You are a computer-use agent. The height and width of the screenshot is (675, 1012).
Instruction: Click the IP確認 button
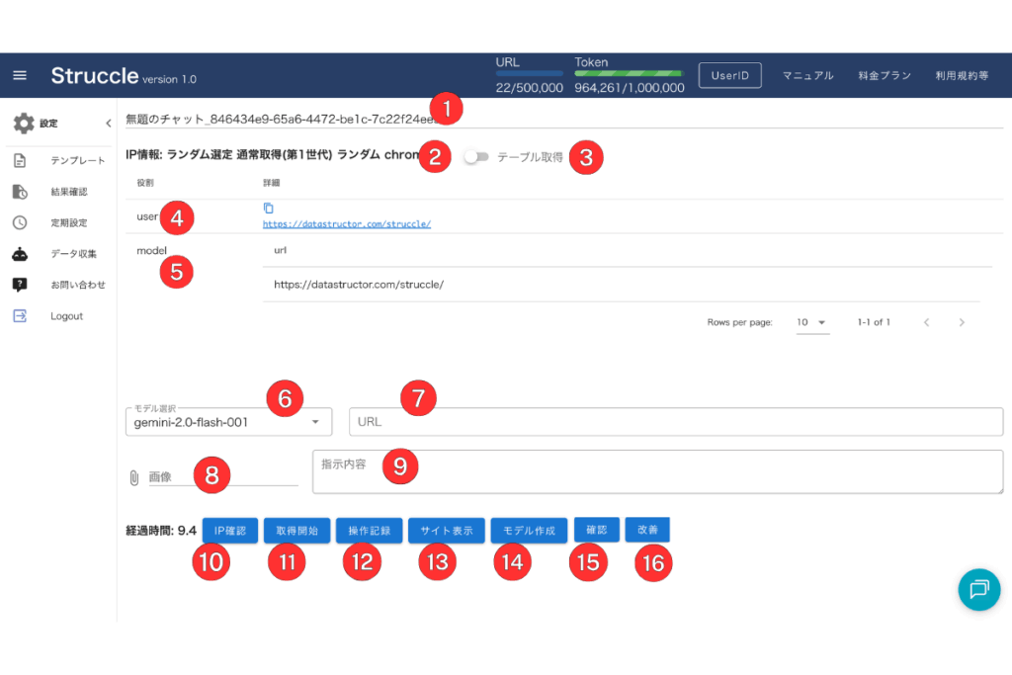click(x=229, y=531)
